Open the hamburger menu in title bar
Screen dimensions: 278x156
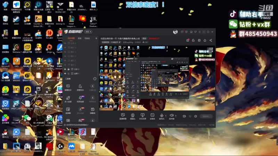(199, 32)
